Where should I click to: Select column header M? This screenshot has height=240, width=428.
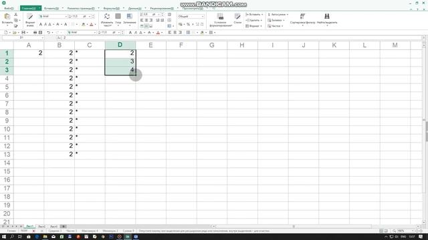coord(395,45)
